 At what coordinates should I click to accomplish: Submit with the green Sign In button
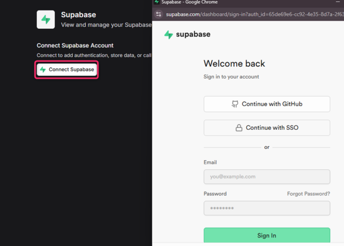(267, 235)
